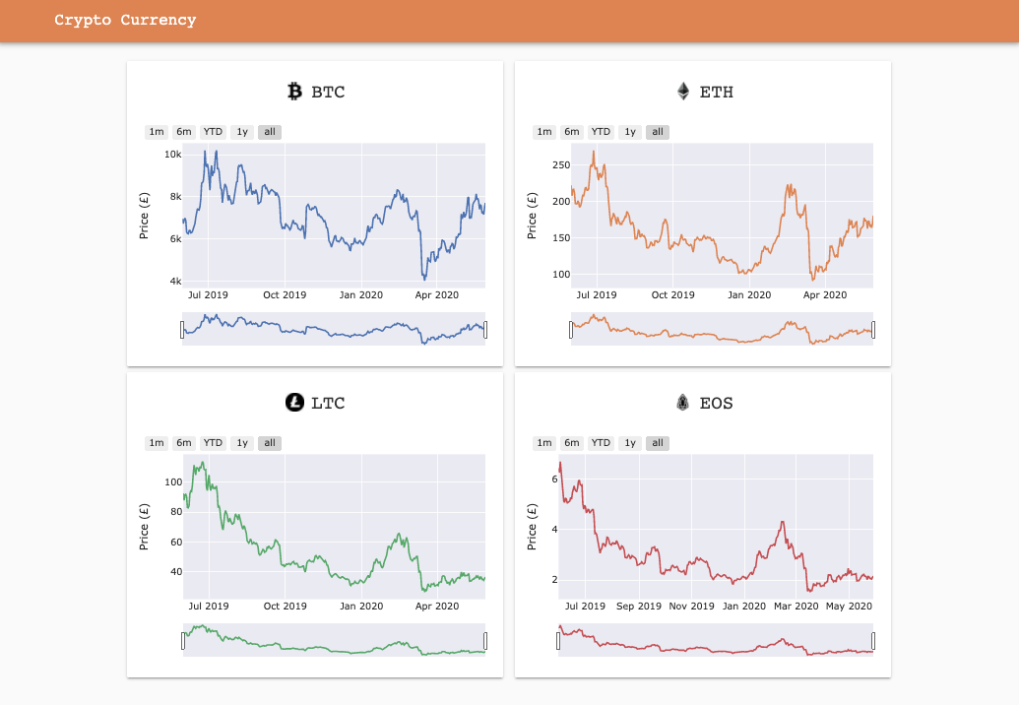
Task: Click the LTC mini overview chart
Action: point(334,641)
